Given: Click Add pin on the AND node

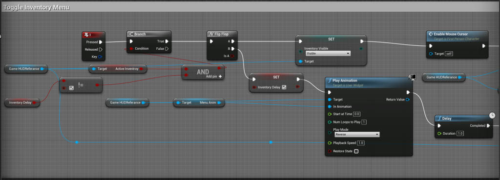Looking at the screenshot, I should pyautogui.click(x=214, y=77).
